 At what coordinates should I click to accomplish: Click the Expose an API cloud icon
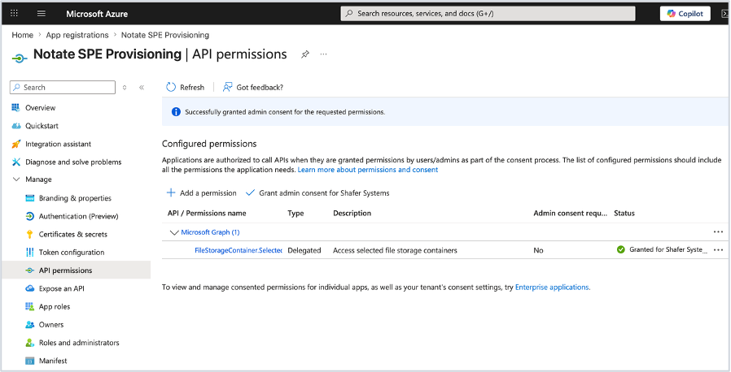[30, 288]
